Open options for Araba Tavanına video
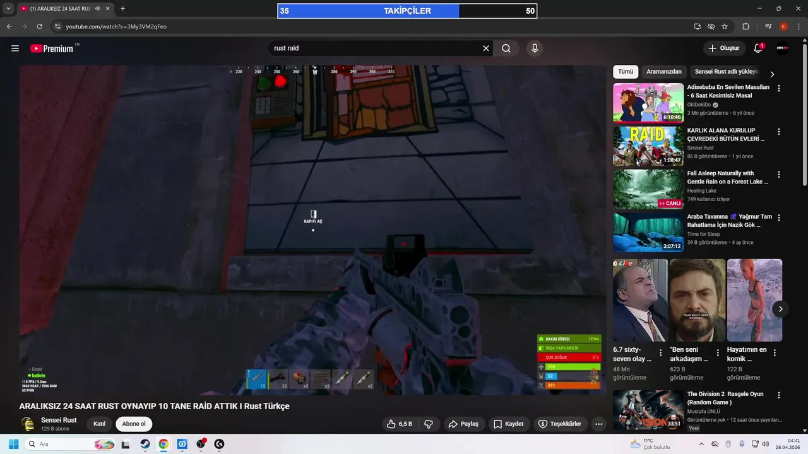Image resolution: width=808 pixels, height=454 pixels. tap(778, 218)
